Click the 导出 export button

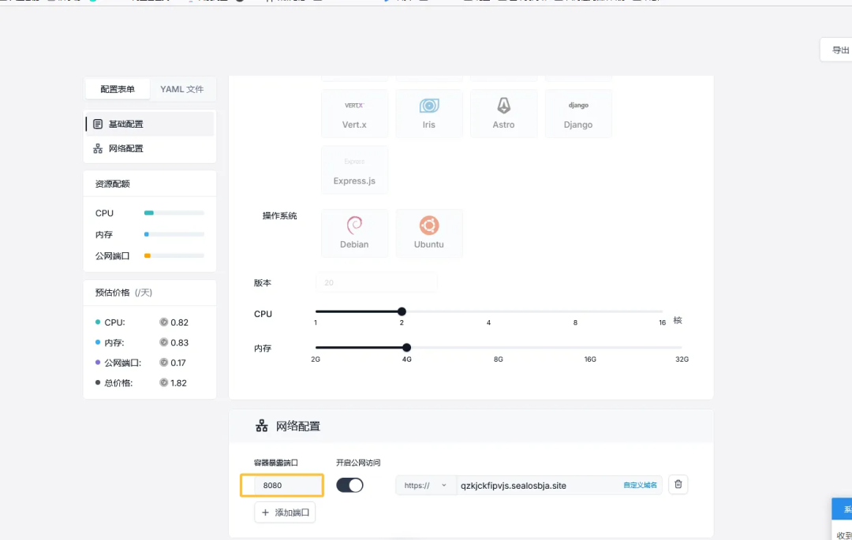click(x=839, y=49)
